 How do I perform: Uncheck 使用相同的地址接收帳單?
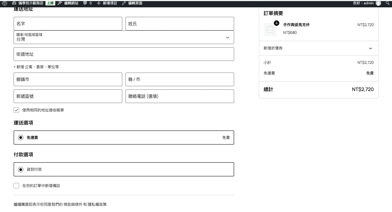coord(16,110)
